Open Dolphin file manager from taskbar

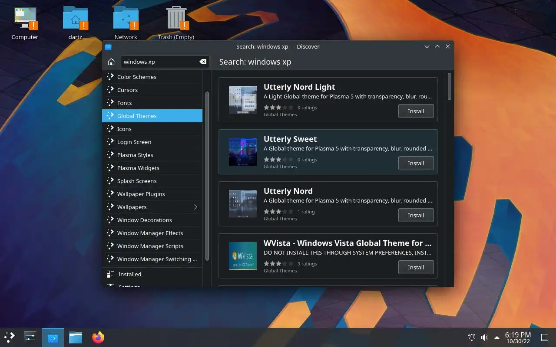tap(75, 337)
